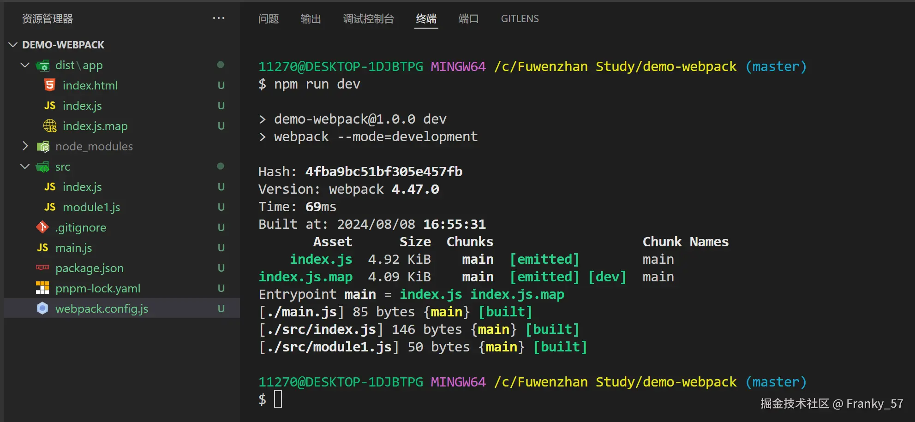Click the webpack version 4.47.0

click(x=415, y=189)
